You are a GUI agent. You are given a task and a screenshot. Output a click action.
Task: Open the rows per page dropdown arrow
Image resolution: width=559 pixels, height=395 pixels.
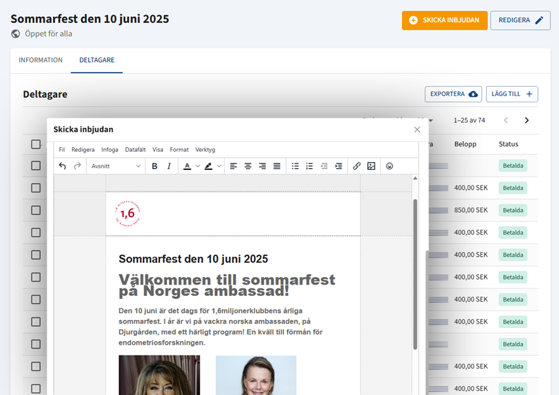point(430,121)
